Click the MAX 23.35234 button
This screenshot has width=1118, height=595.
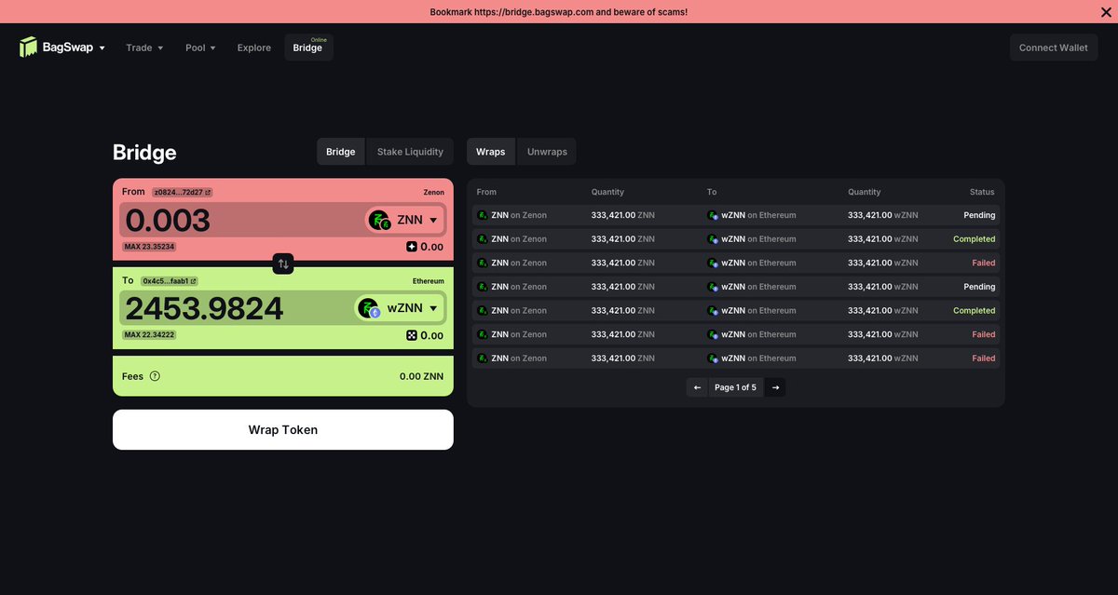149,247
